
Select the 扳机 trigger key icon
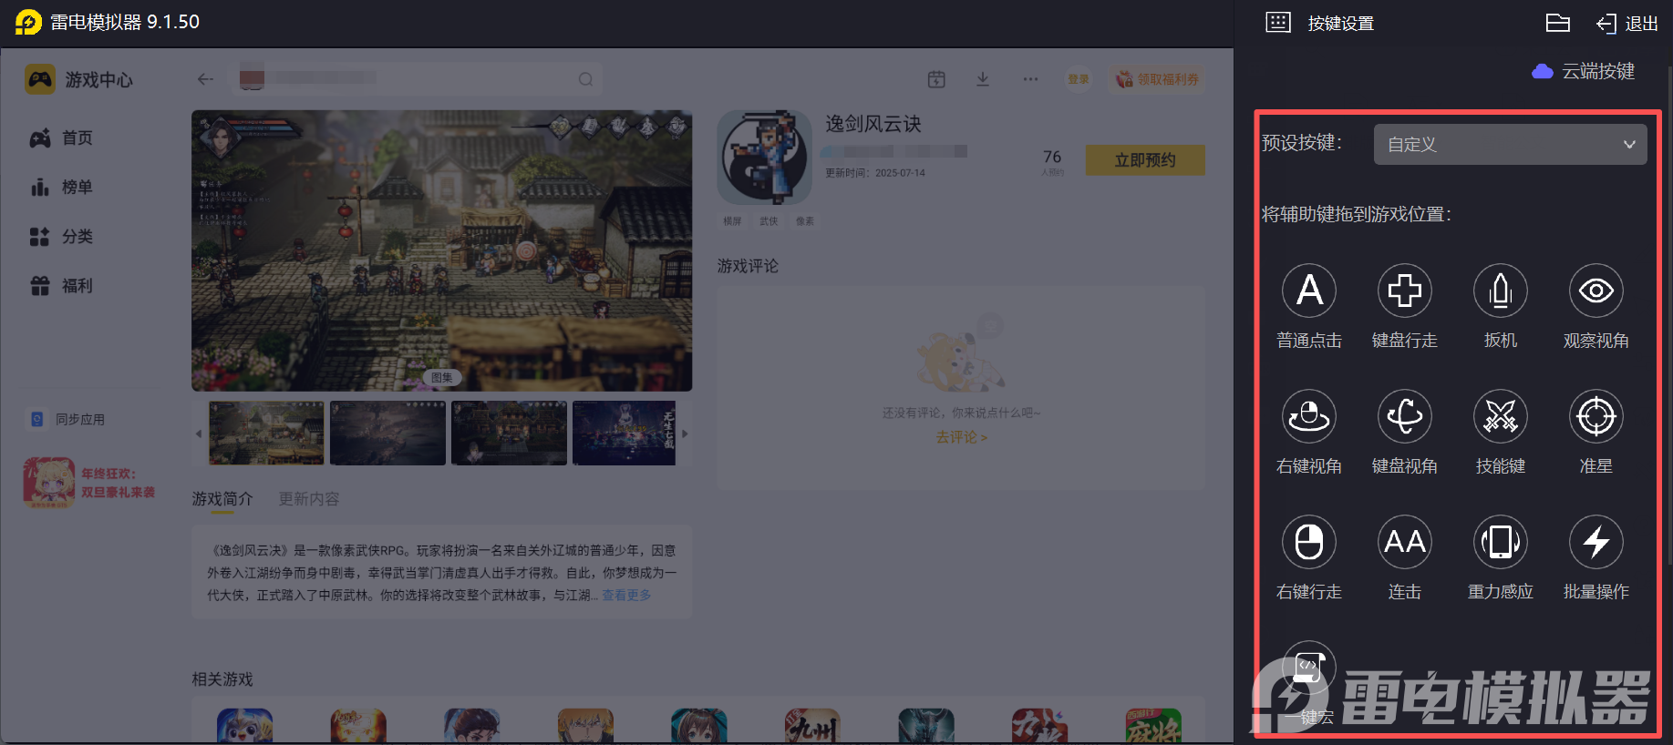[x=1501, y=291]
